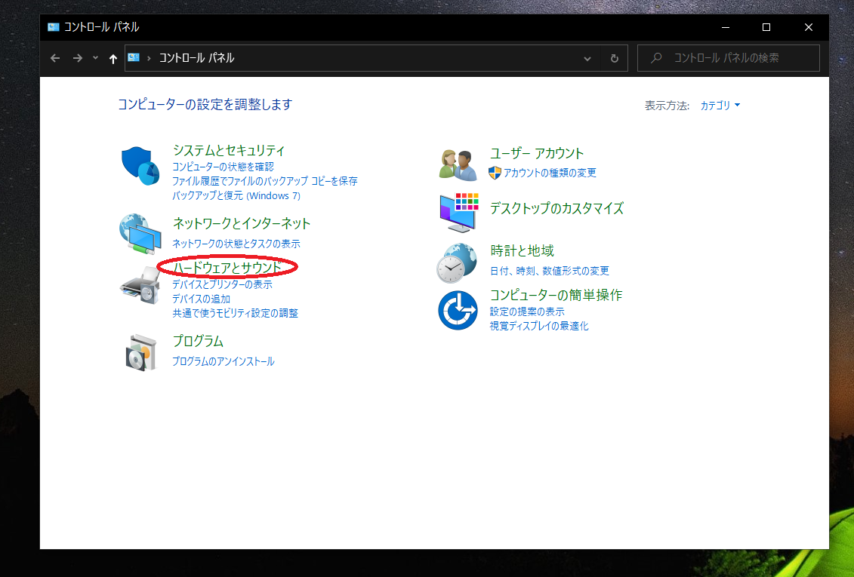854x577 pixels.
Task: Focus the コントロール パネルの検索 search field
Action: (728, 58)
